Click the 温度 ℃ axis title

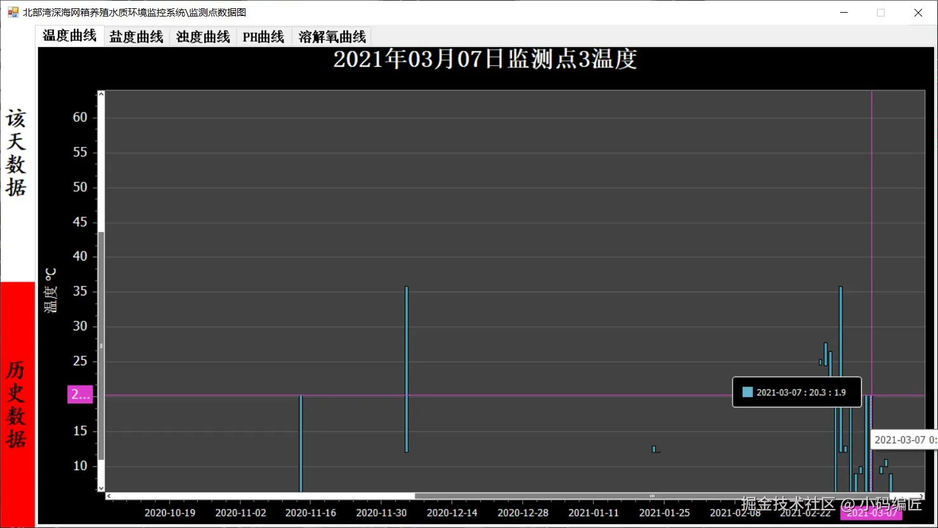(x=51, y=290)
